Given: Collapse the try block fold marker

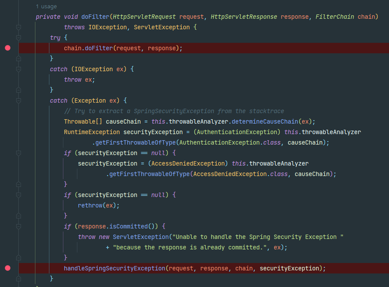Looking at the screenshot, I should pyautogui.click(x=18, y=38).
